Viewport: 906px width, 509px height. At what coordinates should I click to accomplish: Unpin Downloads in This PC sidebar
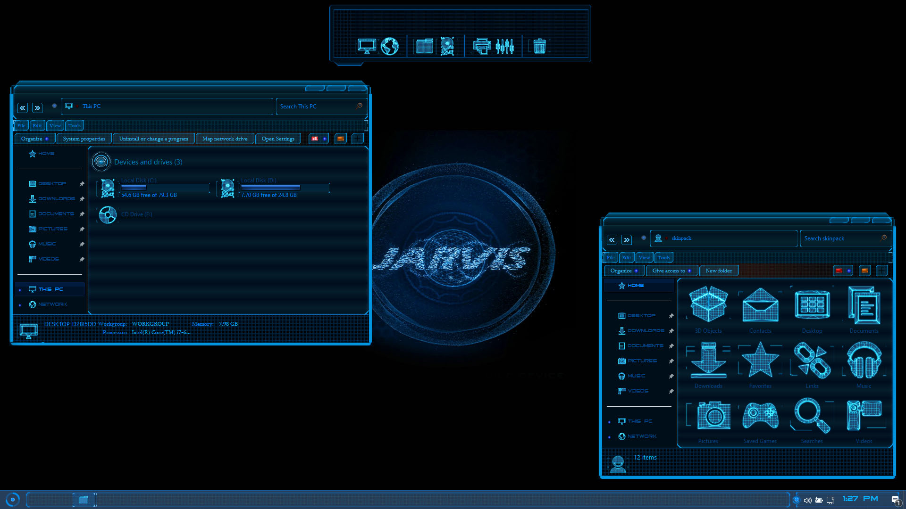click(x=82, y=199)
